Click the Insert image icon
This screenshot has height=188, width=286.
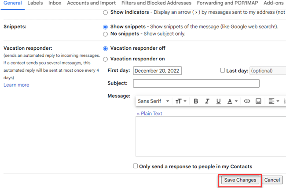[258, 101]
